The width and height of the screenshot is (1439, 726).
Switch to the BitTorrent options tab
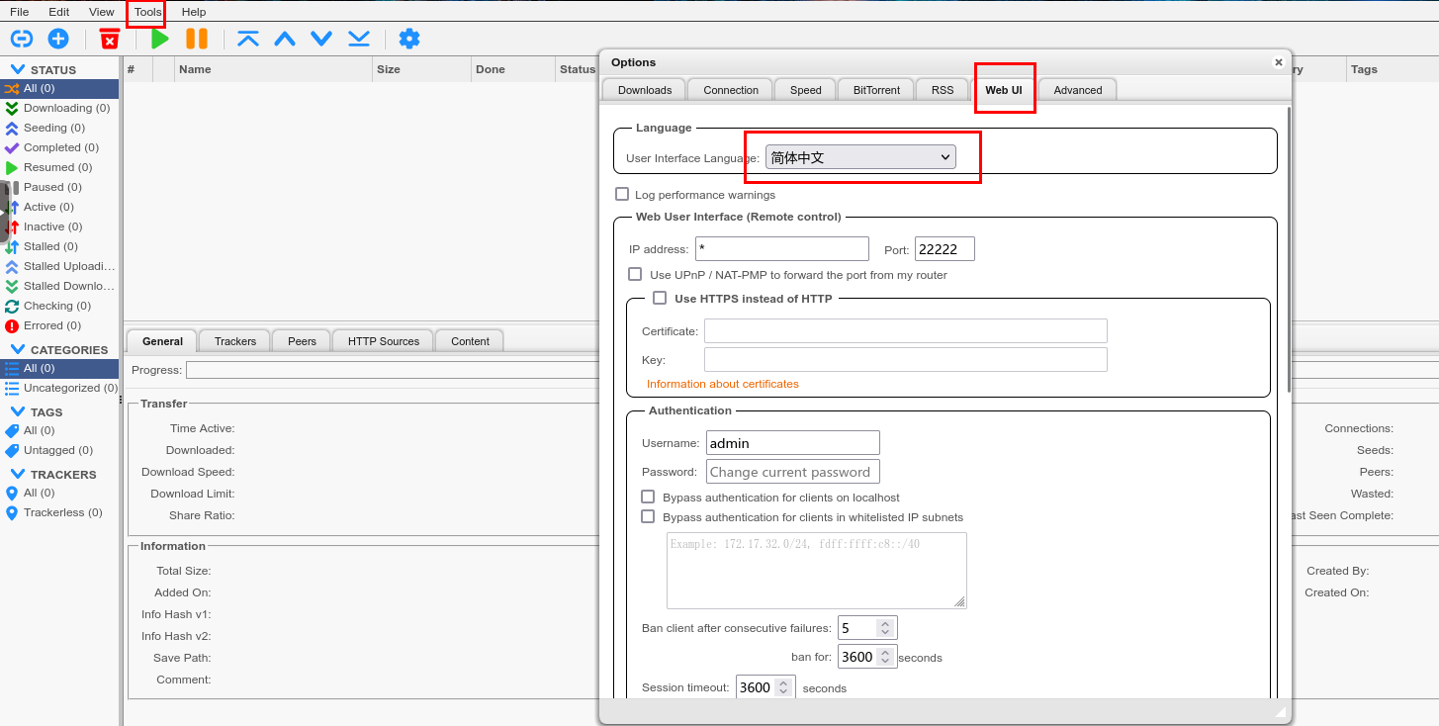point(876,90)
